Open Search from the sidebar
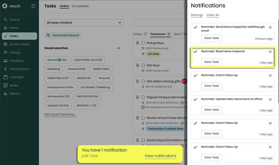The height and width of the screenshot is (165, 279). (x=15, y=20)
